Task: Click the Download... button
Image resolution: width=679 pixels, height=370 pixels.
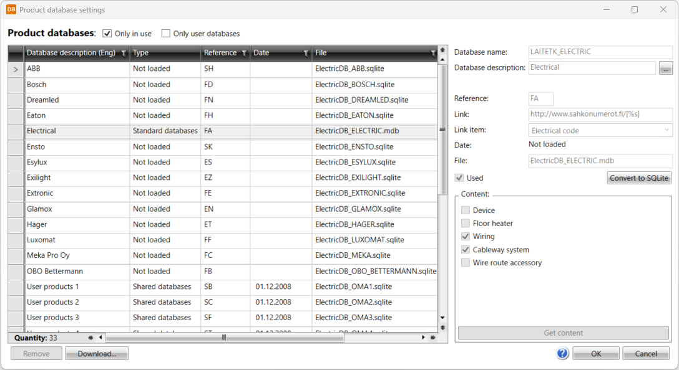Action: pyautogui.click(x=97, y=354)
